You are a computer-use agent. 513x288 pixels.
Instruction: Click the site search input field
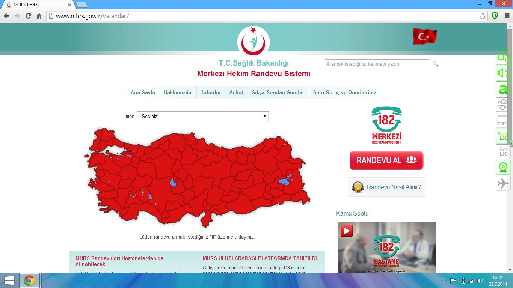coord(377,64)
